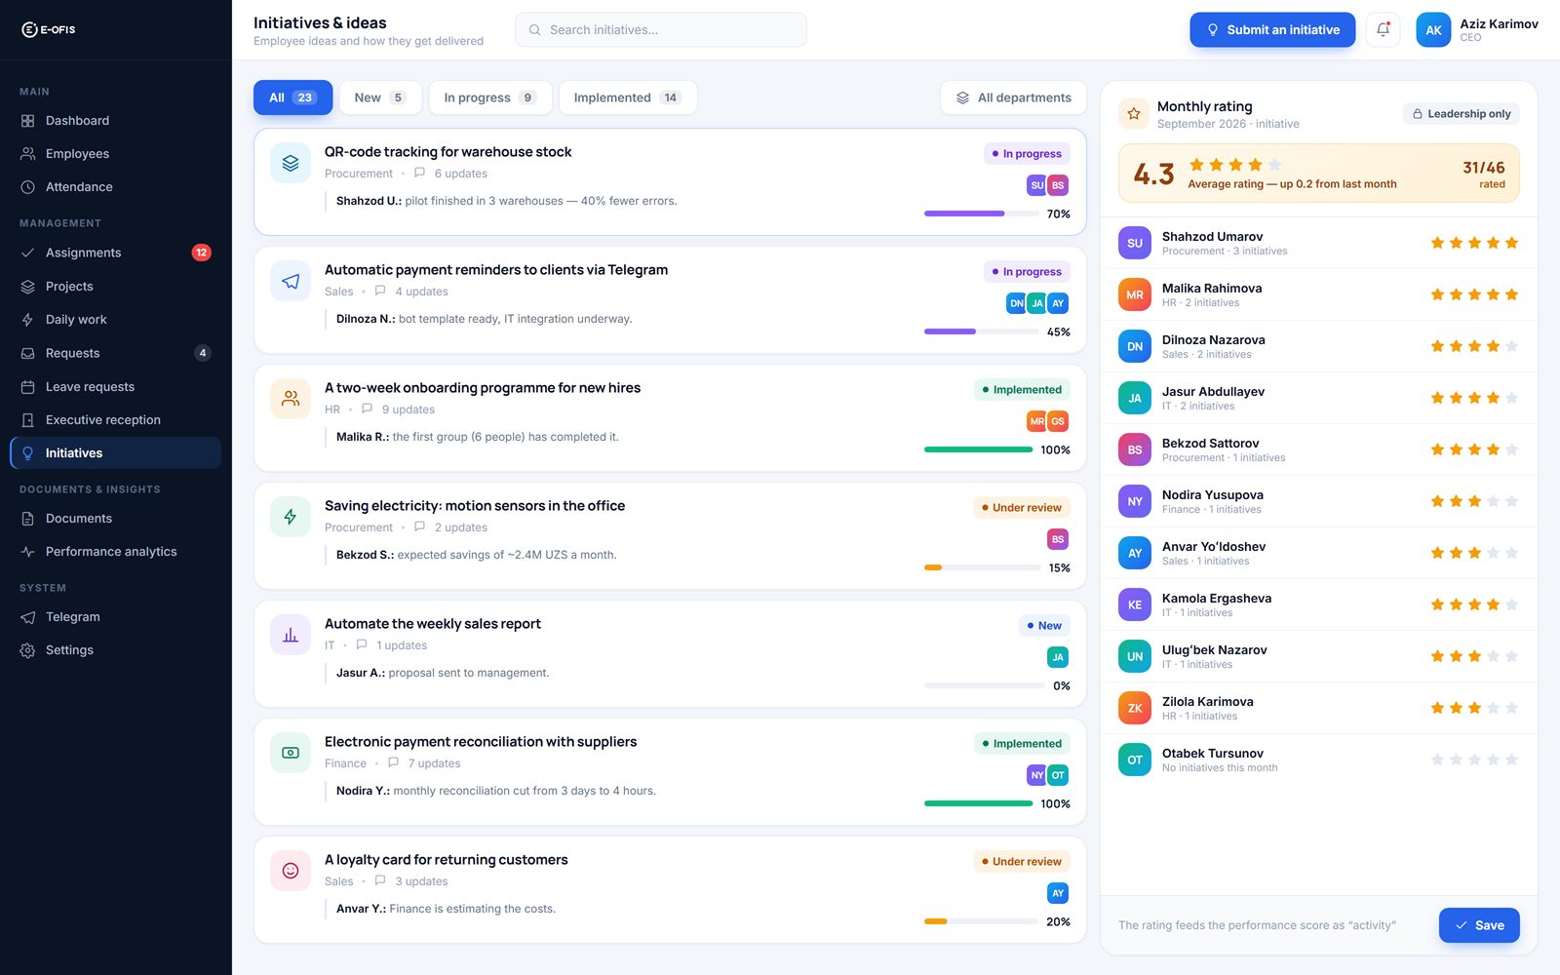Open Settings in the sidebar
Image resolution: width=1560 pixels, height=975 pixels.
click(116, 650)
